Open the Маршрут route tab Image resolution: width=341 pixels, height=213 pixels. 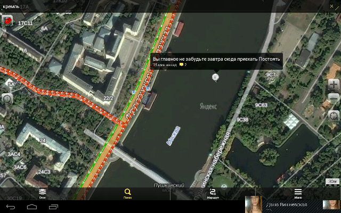click(x=213, y=193)
